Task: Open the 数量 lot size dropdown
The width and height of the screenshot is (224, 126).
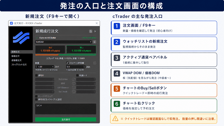Action: click(x=53, y=67)
